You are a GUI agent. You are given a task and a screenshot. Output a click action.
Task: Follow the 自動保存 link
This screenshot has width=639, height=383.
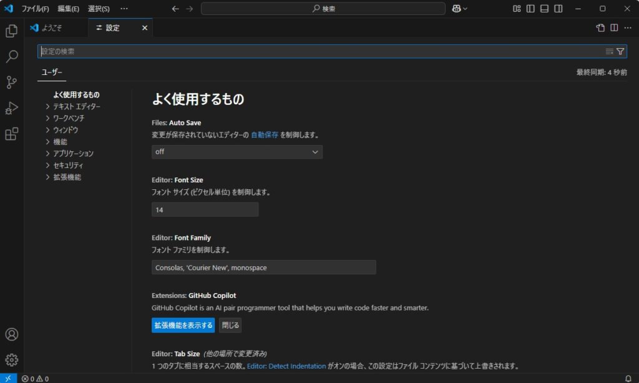pos(265,135)
